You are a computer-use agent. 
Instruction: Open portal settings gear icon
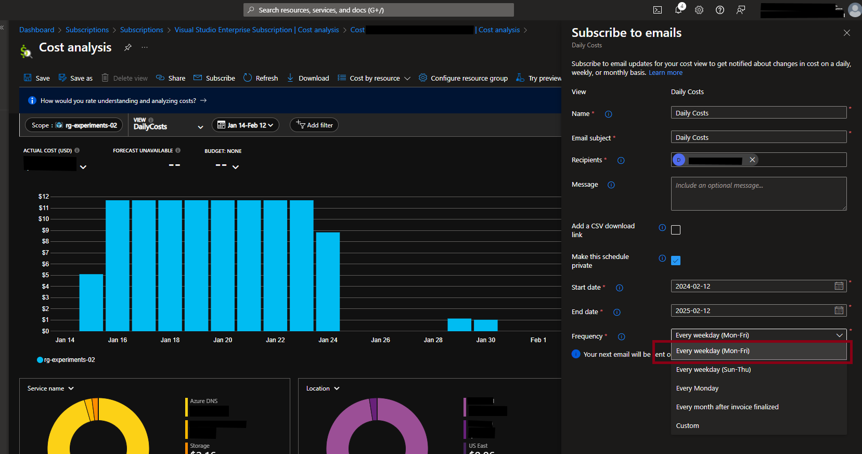click(699, 10)
